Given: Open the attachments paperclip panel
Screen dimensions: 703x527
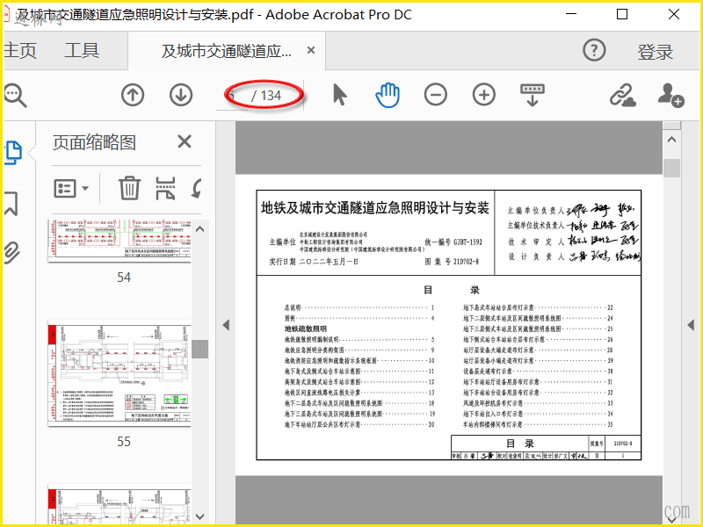Looking at the screenshot, I should pyautogui.click(x=12, y=252).
